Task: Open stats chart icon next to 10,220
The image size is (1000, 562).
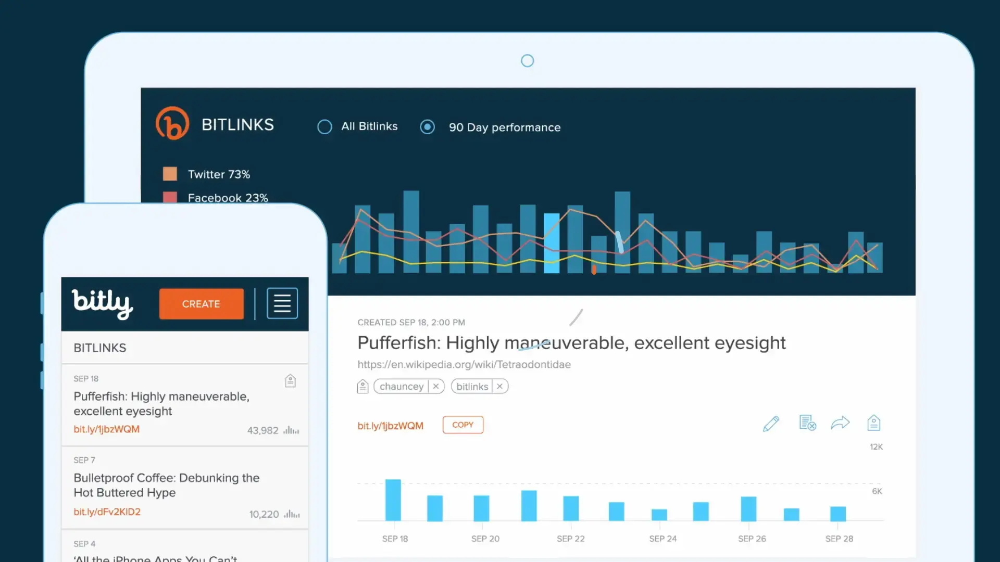Action: tap(292, 514)
